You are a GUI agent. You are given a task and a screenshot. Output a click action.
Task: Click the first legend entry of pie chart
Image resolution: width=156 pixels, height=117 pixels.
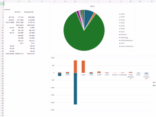pyautogui.click(x=122, y=14)
